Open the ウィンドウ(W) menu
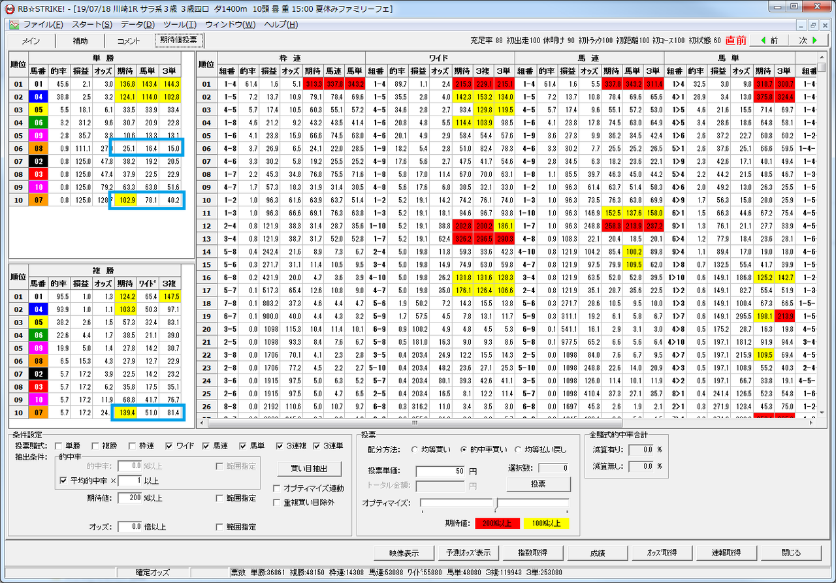 231,25
